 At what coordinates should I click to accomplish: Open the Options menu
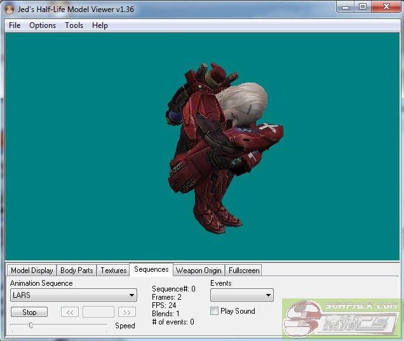(43, 25)
